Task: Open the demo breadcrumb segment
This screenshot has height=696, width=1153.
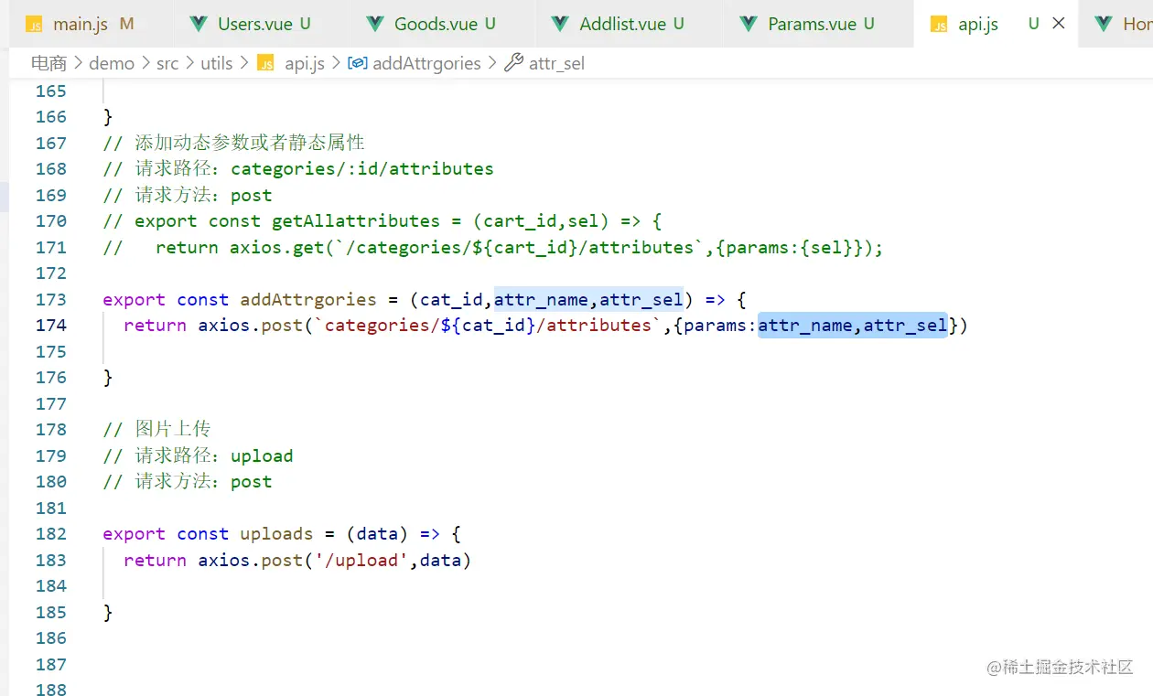Action: tap(112, 63)
